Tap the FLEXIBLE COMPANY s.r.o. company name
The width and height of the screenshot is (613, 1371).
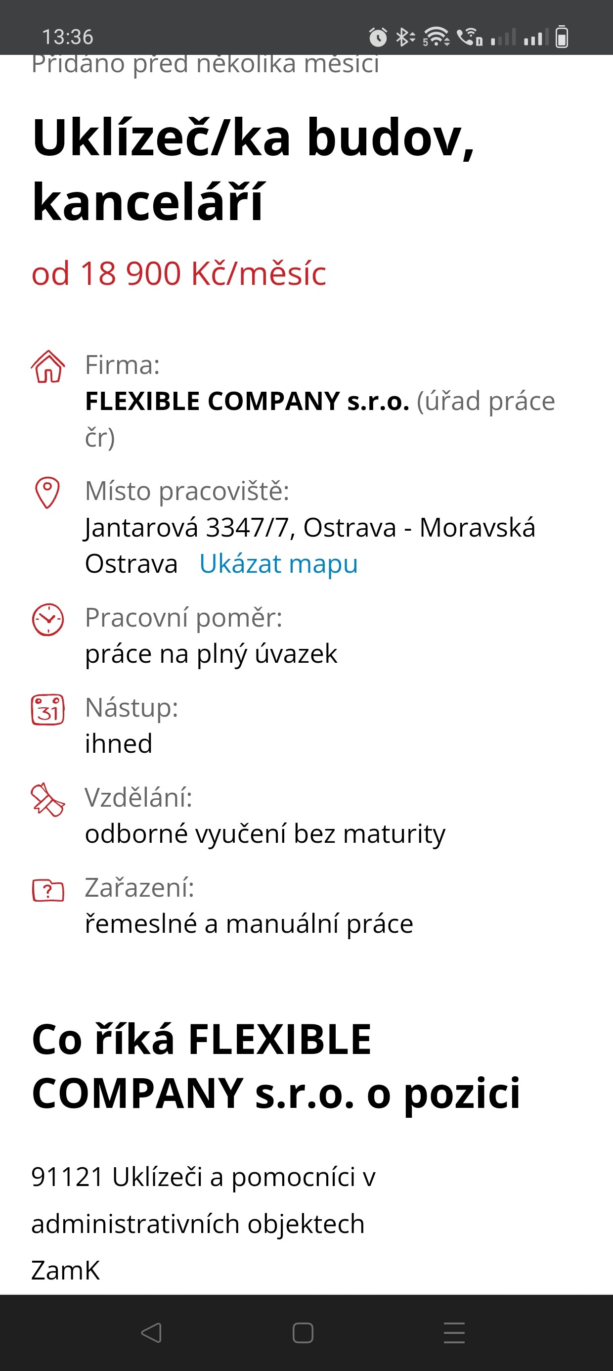(248, 401)
